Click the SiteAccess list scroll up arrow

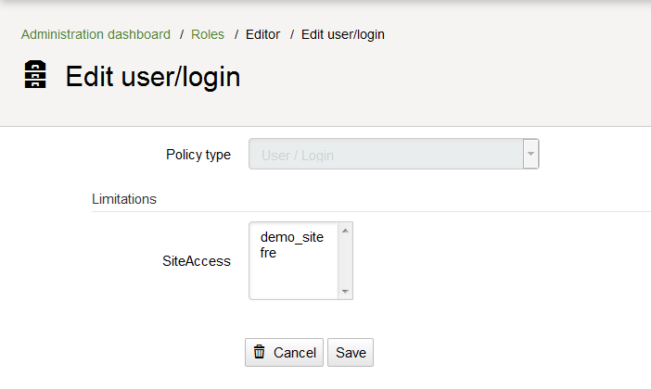345,231
